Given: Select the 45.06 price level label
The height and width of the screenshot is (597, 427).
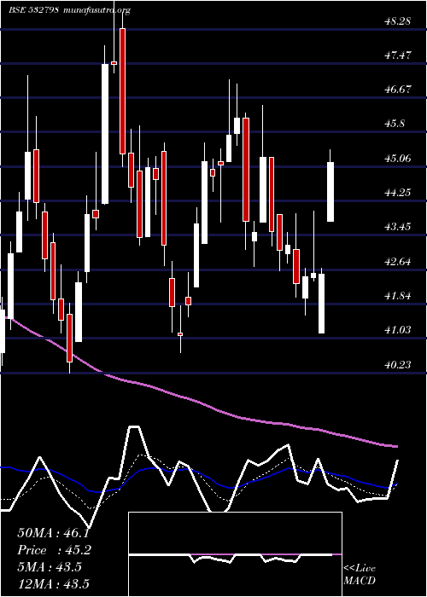Looking at the screenshot, I should [397, 158].
